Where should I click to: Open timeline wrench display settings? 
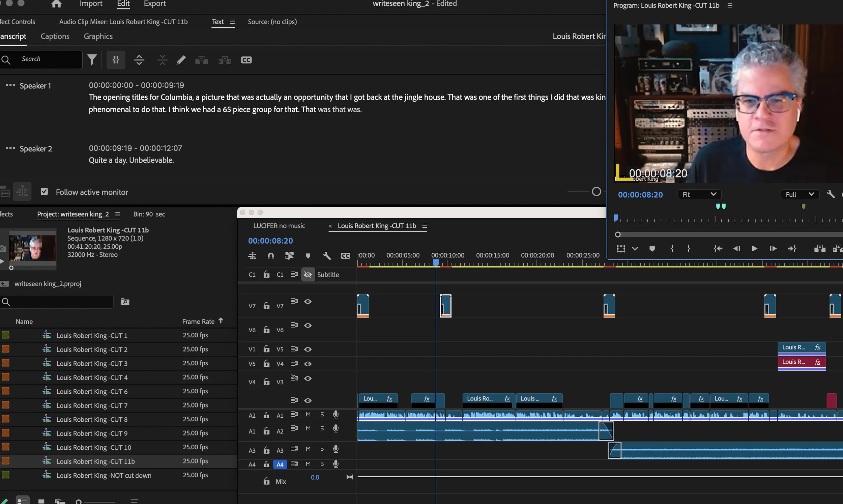(x=326, y=256)
